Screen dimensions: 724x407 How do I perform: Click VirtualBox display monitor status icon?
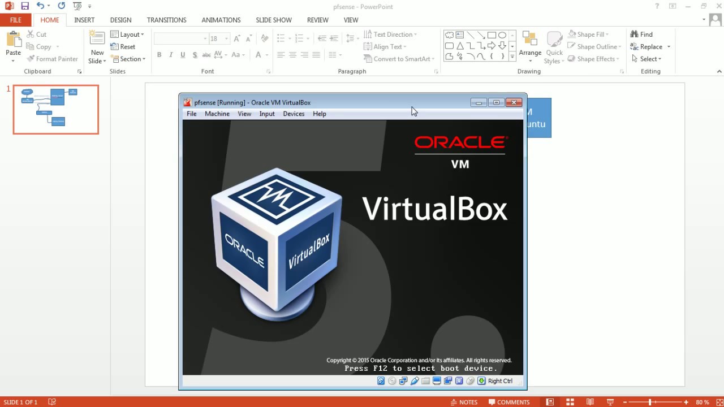coord(437,381)
